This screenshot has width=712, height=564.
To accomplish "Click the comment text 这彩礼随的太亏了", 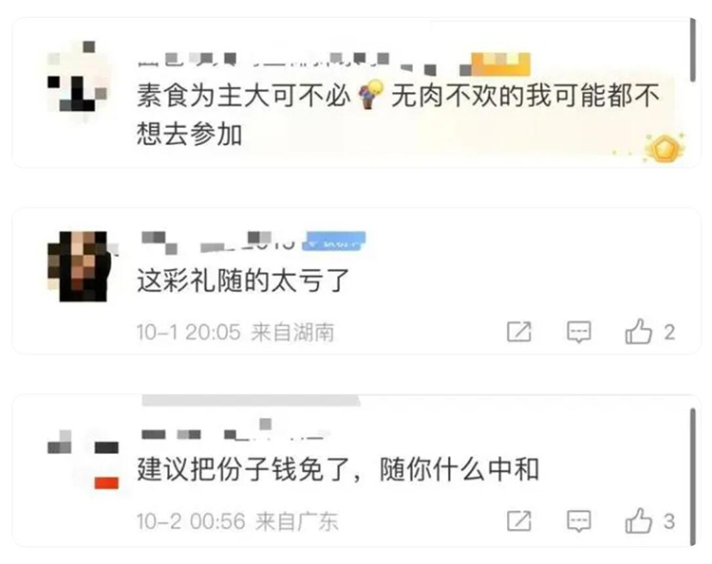I will (x=243, y=281).
